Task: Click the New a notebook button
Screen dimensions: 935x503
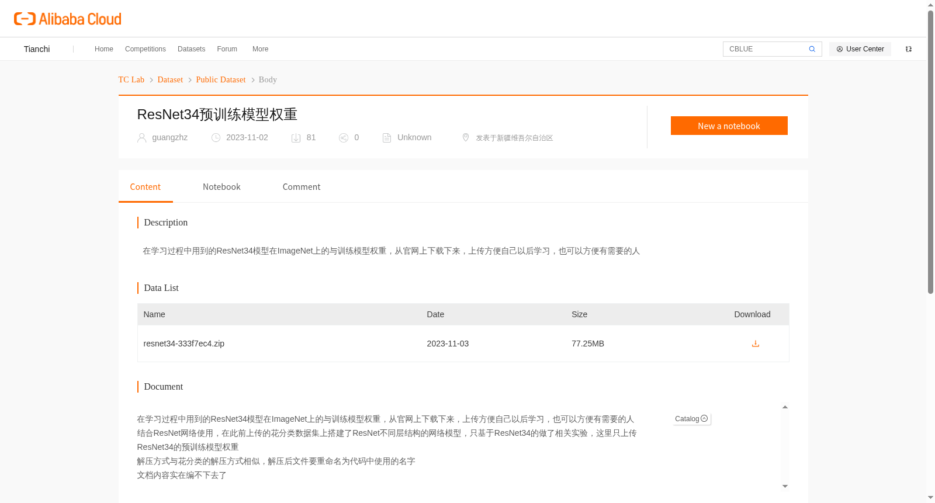Action: click(729, 126)
